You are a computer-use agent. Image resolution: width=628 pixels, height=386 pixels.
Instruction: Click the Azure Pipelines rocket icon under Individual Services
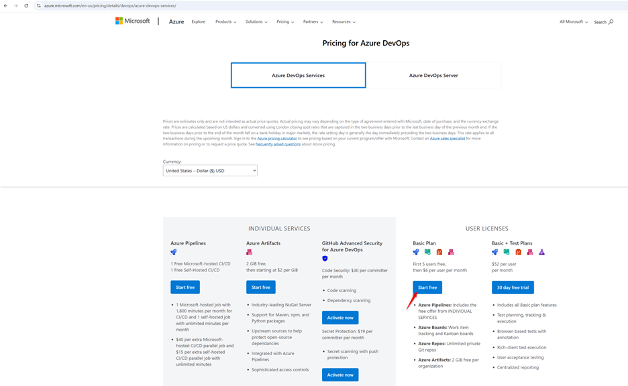(174, 252)
